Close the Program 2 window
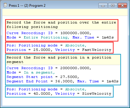Viewport: 130px width, 108px height. pos(122,5)
